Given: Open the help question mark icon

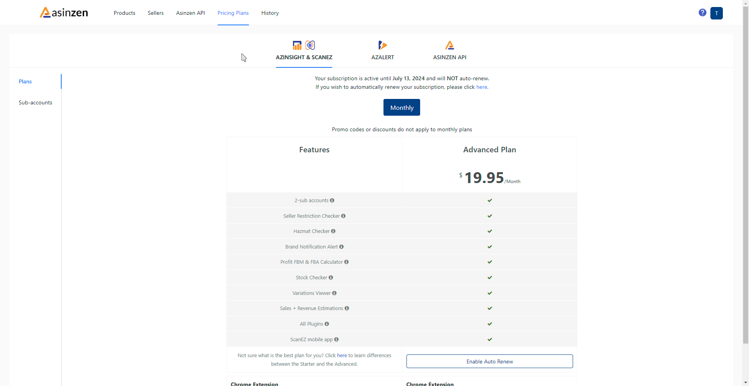Looking at the screenshot, I should pyautogui.click(x=703, y=12).
